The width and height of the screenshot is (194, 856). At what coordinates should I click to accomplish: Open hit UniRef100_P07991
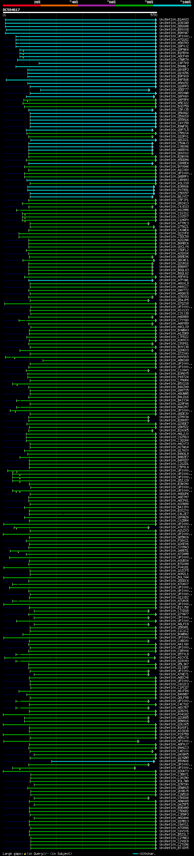click(x=174, y=190)
